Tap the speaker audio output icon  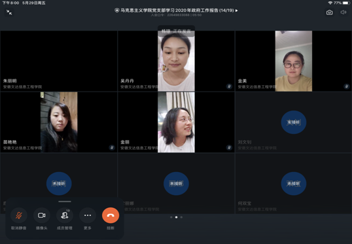pos(343,12)
